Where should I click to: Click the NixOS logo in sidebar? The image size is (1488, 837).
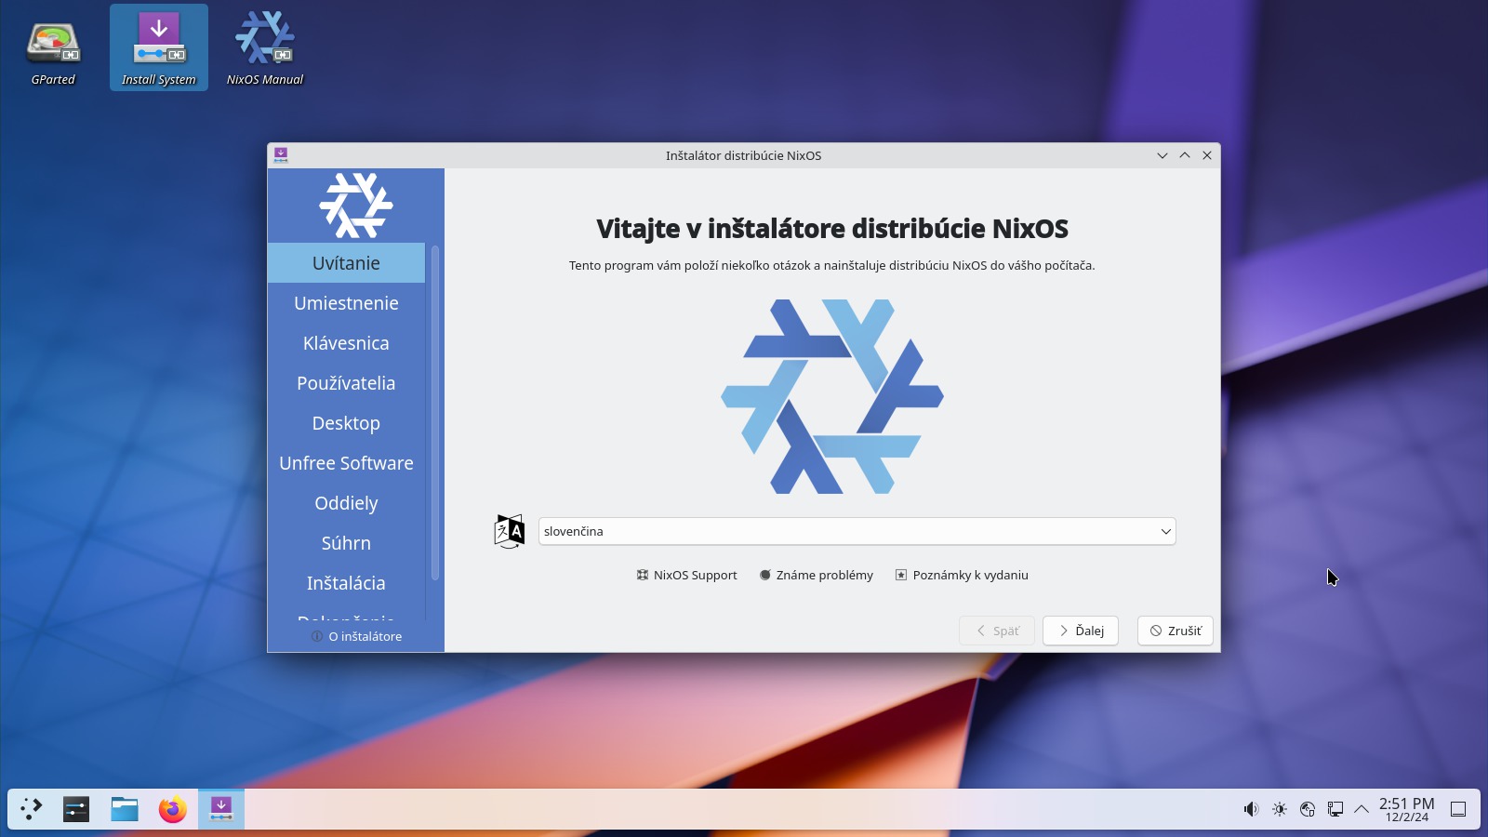click(x=356, y=206)
